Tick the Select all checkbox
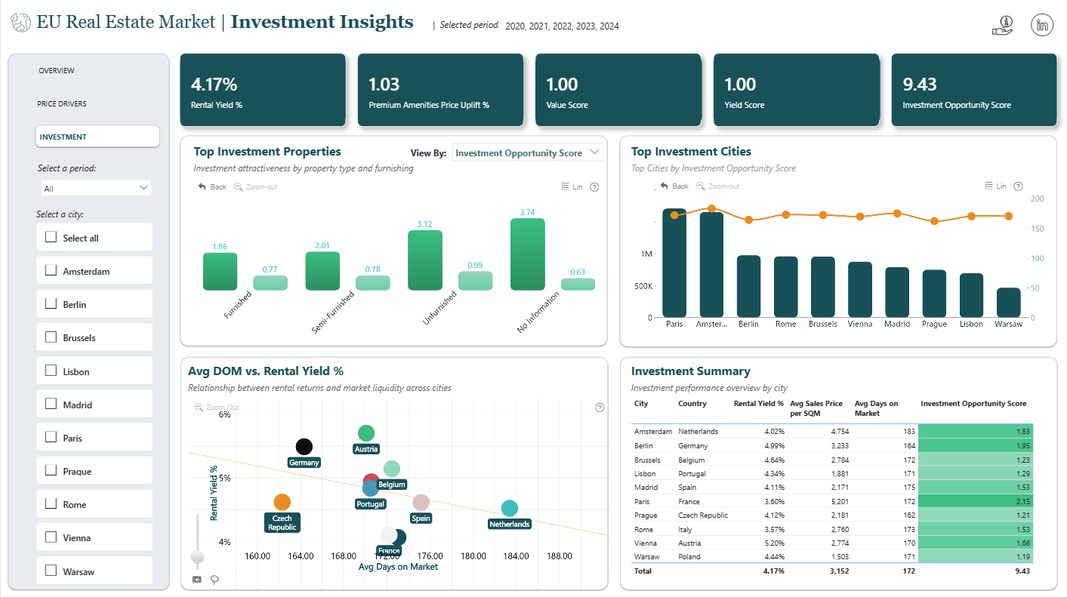The height and width of the screenshot is (597, 1067). tap(51, 237)
